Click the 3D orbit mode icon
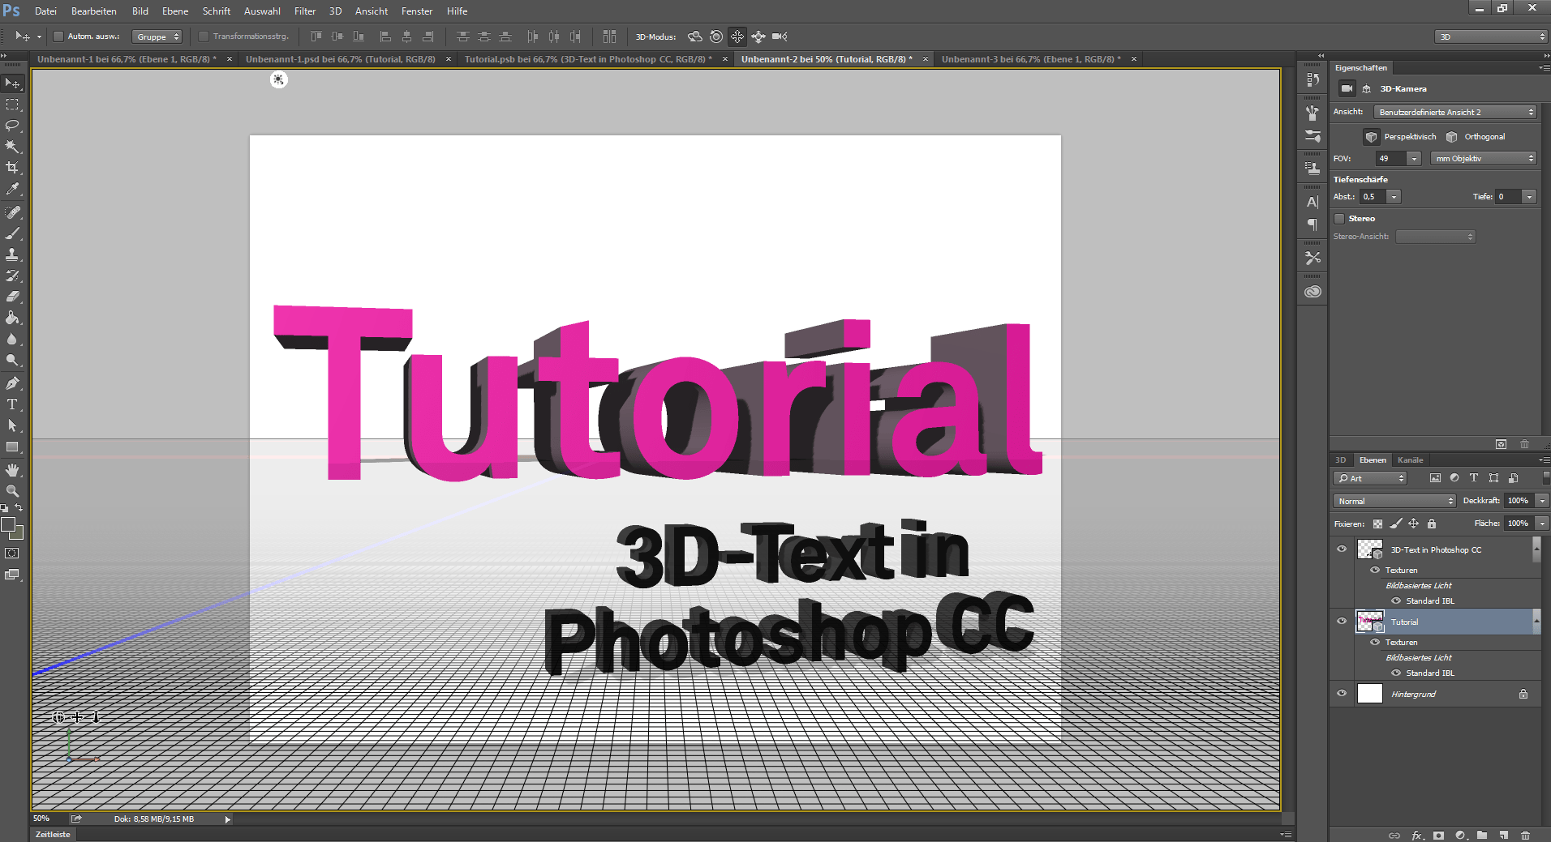Image resolution: width=1551 pixels, height=842 pixels. coord(695,36)
